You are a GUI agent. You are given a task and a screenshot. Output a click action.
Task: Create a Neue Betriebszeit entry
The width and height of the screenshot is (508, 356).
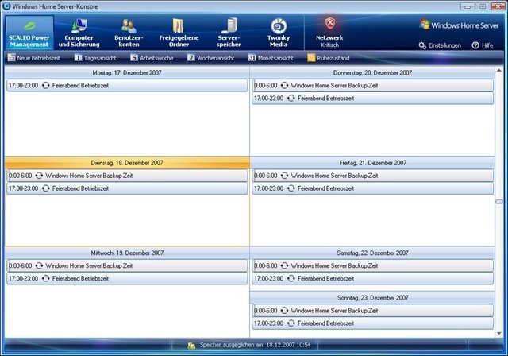point(34,58)
